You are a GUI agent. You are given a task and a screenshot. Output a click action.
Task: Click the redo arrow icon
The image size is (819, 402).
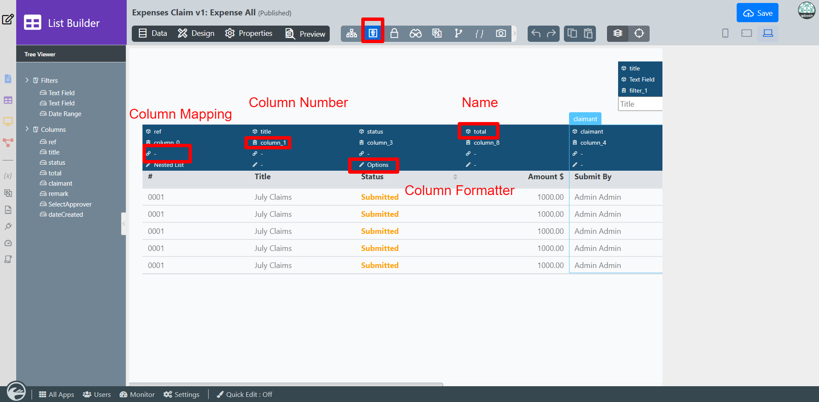coord(551,33)
